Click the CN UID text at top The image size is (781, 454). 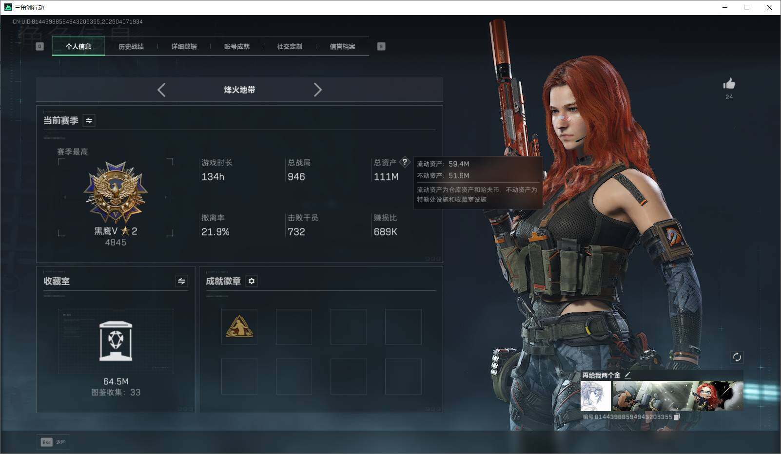pyautogui.click(x=78, y=22)
